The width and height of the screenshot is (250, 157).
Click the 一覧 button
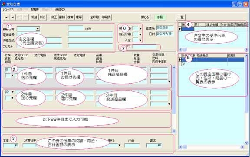(181, 17)
